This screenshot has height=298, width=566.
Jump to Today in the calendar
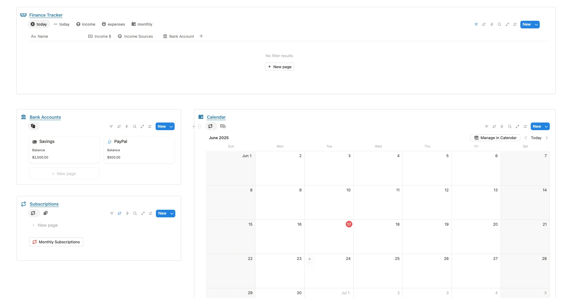[x=536, y=138]
